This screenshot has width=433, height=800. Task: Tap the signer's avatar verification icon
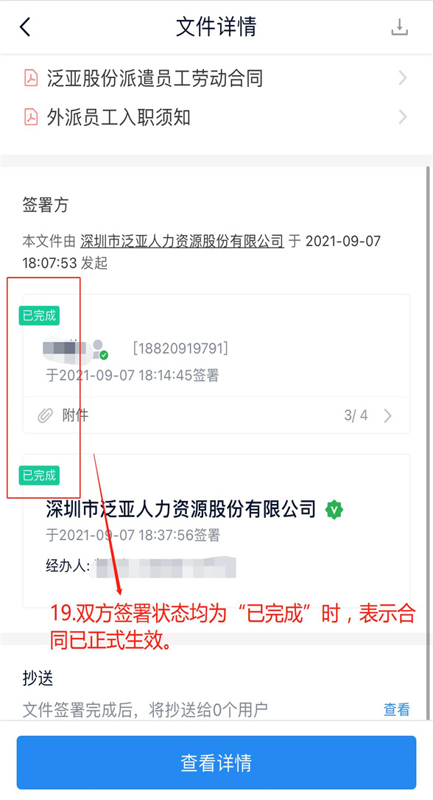[99, 349]
